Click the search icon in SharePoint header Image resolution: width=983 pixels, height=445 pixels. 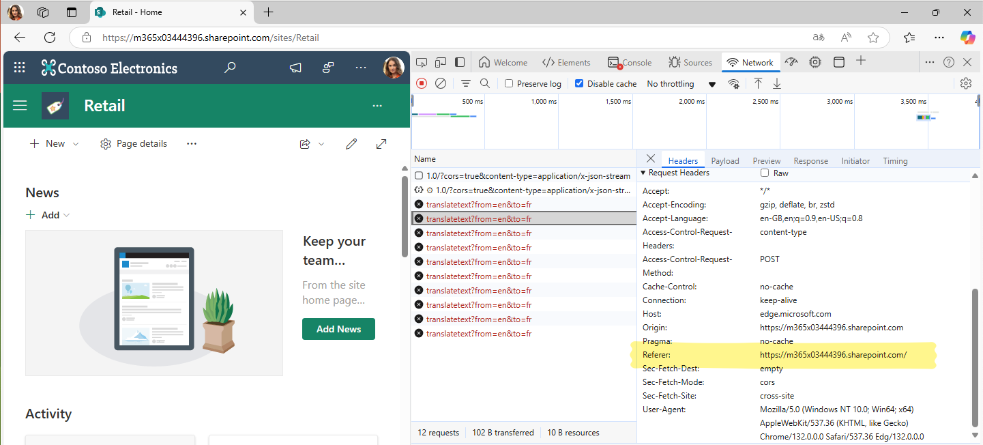coord(231,68)
